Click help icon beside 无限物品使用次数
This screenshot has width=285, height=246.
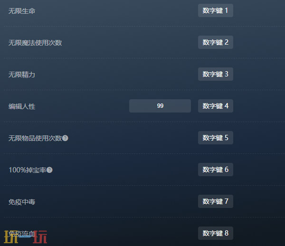pyautogui.click(x=65, y=138)
